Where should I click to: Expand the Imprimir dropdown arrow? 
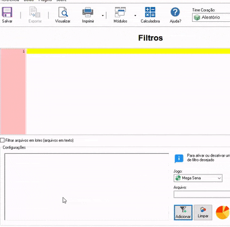point(103,16)
